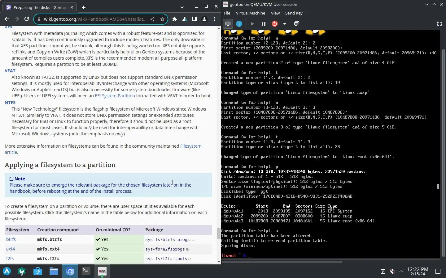Open the sys-fs/f2fs-tools package link
The width and height of the screenshot is (446, 278).
point(166,259)
